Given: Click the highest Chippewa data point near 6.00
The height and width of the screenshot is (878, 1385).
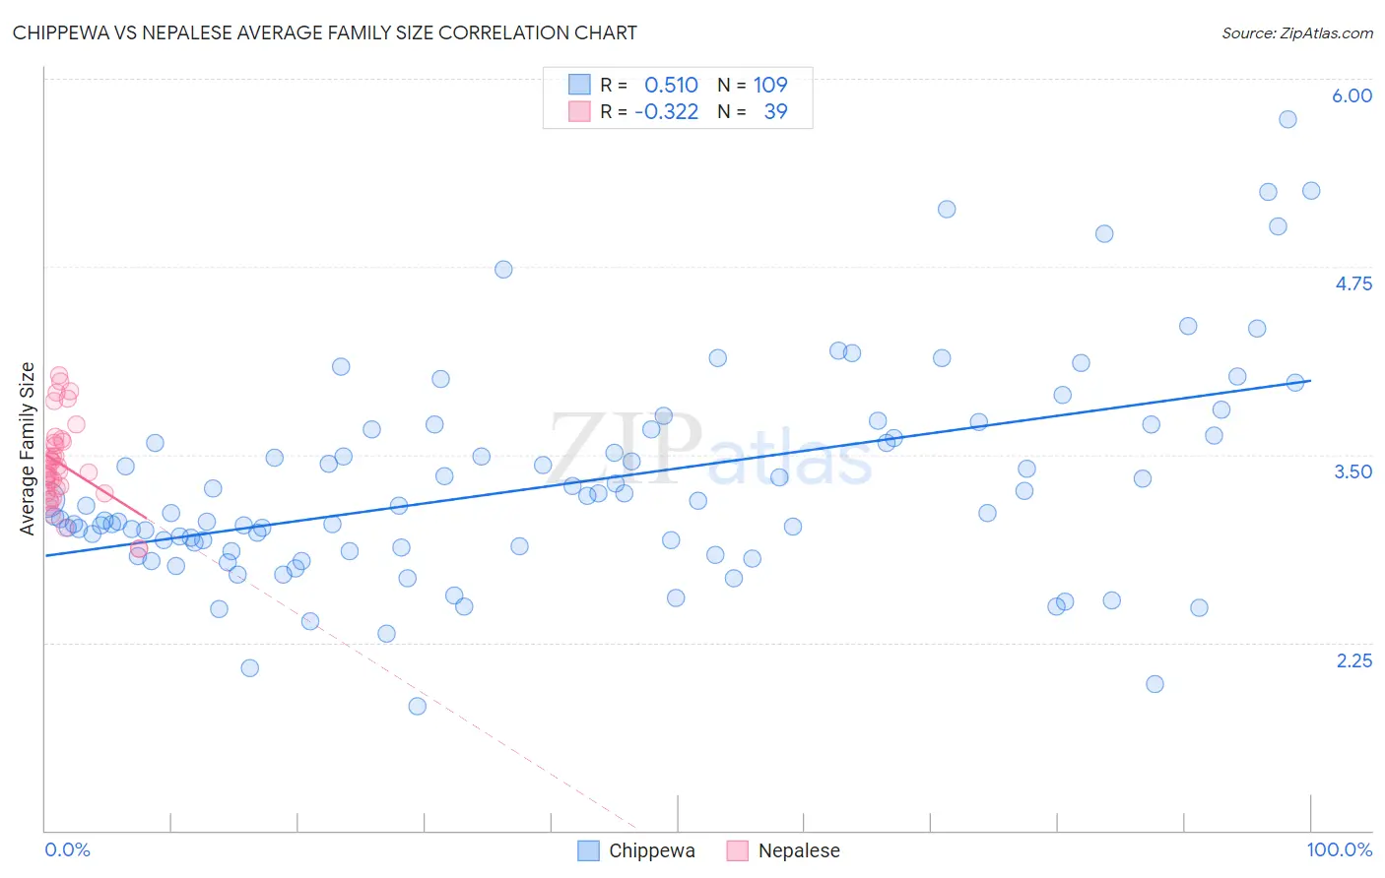Looking at the screenshot, I should point(1287,119).
